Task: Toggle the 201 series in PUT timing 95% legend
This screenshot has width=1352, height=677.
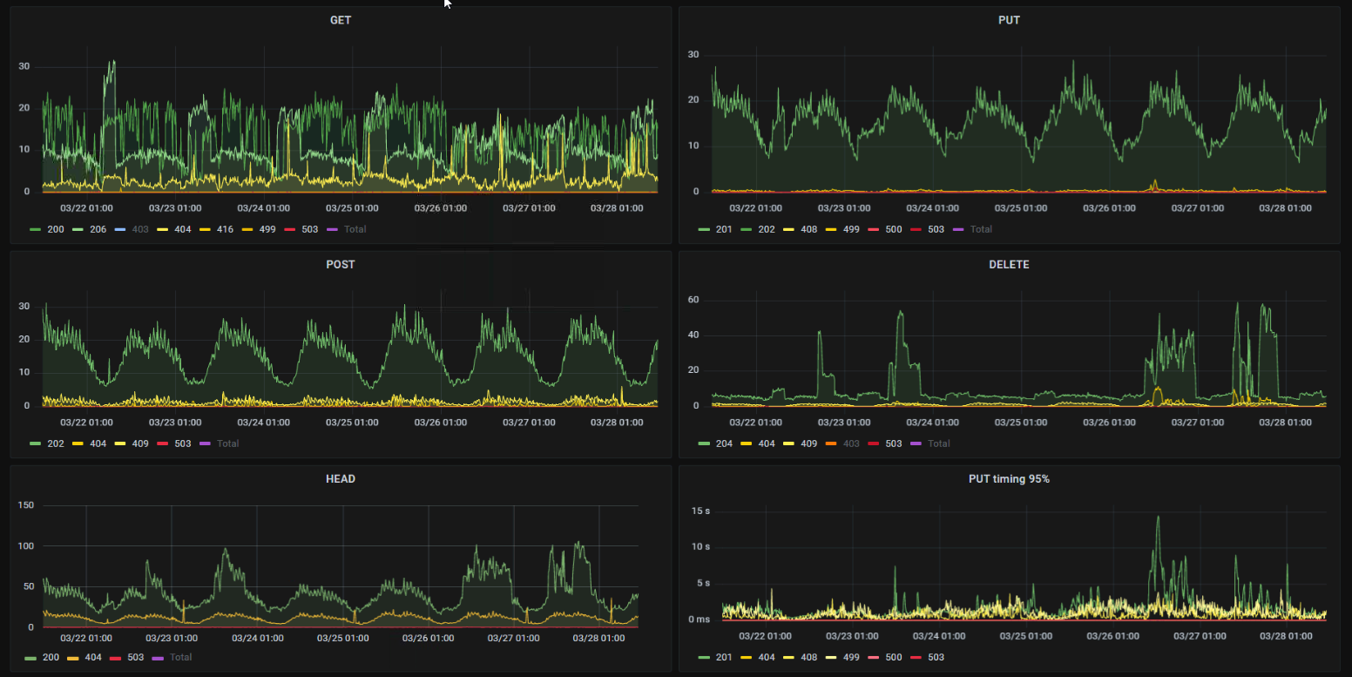Action: [x=722, y=657]
